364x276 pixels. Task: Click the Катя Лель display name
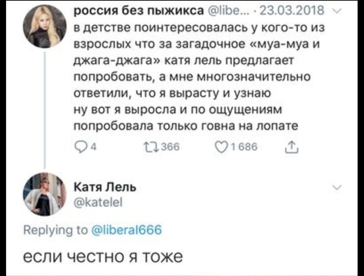click(x=105, y=187)
